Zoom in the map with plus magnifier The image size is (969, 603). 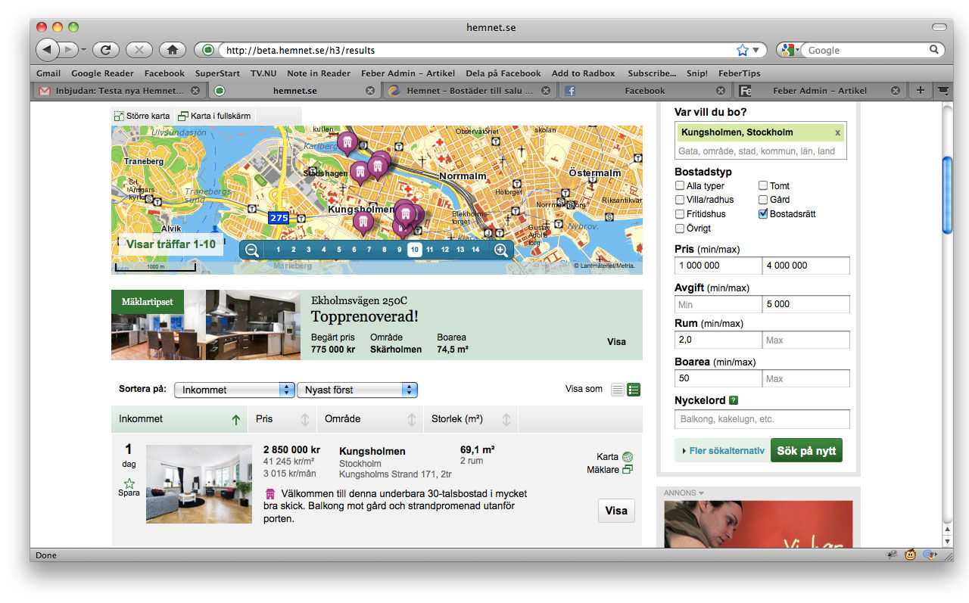(x=501, y=250)
